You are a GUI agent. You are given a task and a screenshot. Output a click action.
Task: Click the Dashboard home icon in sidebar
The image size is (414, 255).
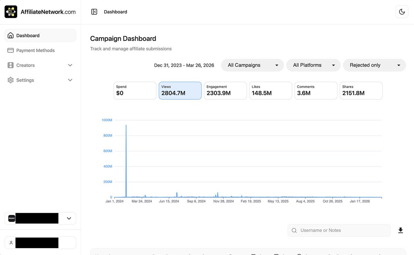coord(11,35)
